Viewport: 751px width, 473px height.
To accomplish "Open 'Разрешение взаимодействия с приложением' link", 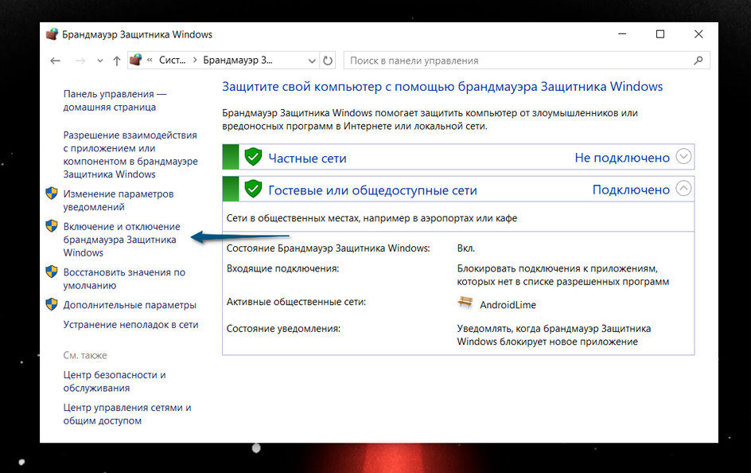I will (130, 154).
